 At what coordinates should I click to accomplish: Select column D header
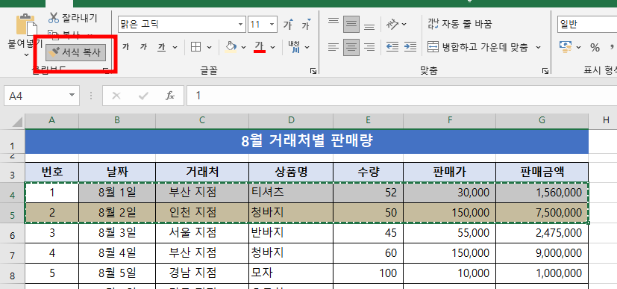coord(291,121)
